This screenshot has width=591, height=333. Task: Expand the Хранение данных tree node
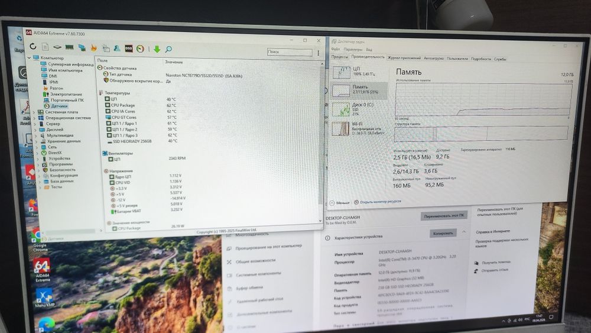pyautogui.click(x=37, y=141)
